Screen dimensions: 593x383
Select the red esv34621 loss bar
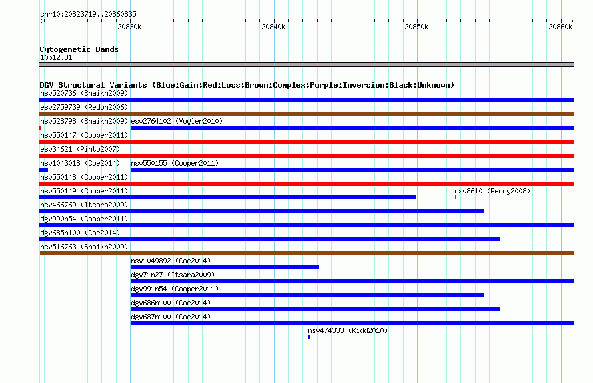point(306,156)
